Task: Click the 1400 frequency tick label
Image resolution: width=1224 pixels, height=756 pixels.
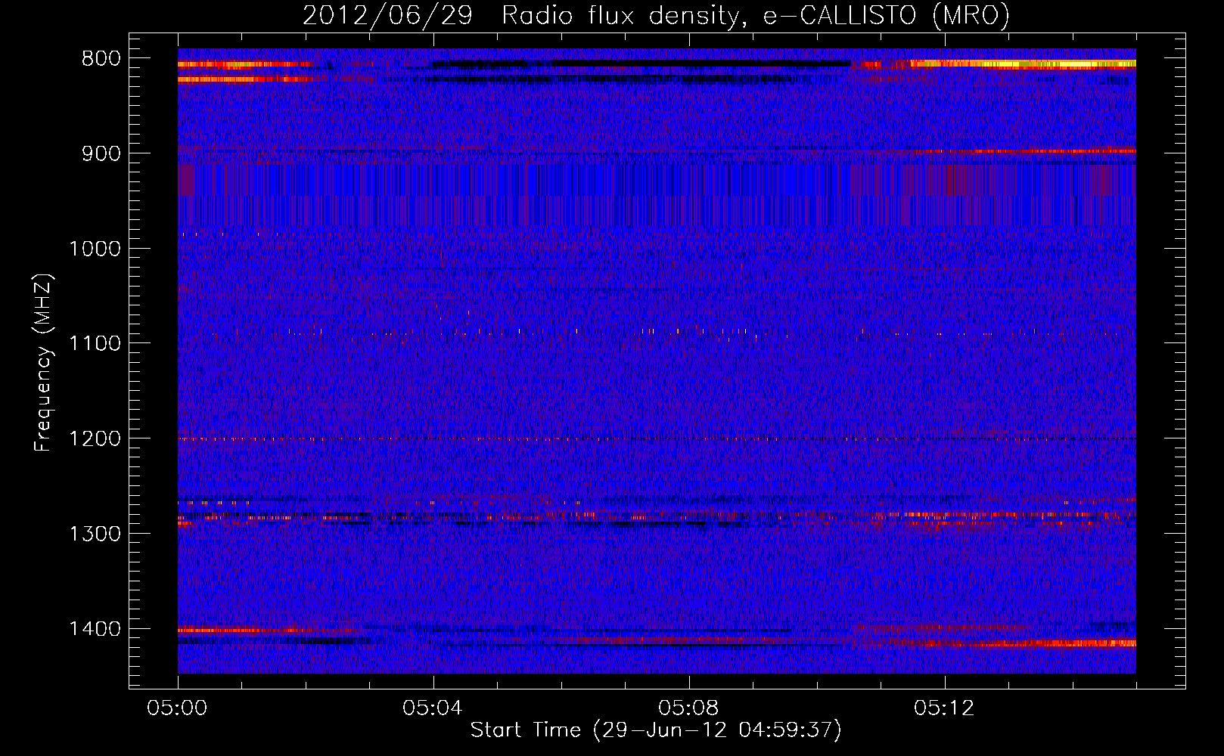Action: click(x=95, y=629)
